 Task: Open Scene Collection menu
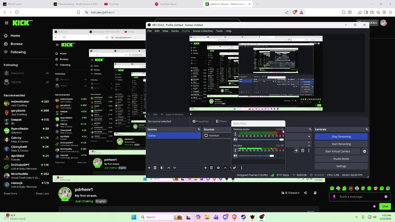(203, 31)
